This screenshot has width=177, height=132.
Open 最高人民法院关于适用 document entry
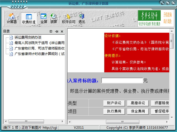40,43
